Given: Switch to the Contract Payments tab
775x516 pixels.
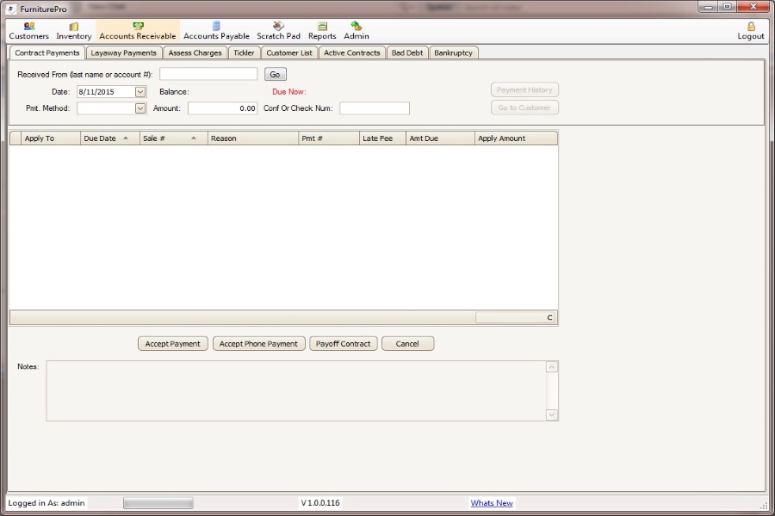Looking at the screenshot, I should coord(47,52).
